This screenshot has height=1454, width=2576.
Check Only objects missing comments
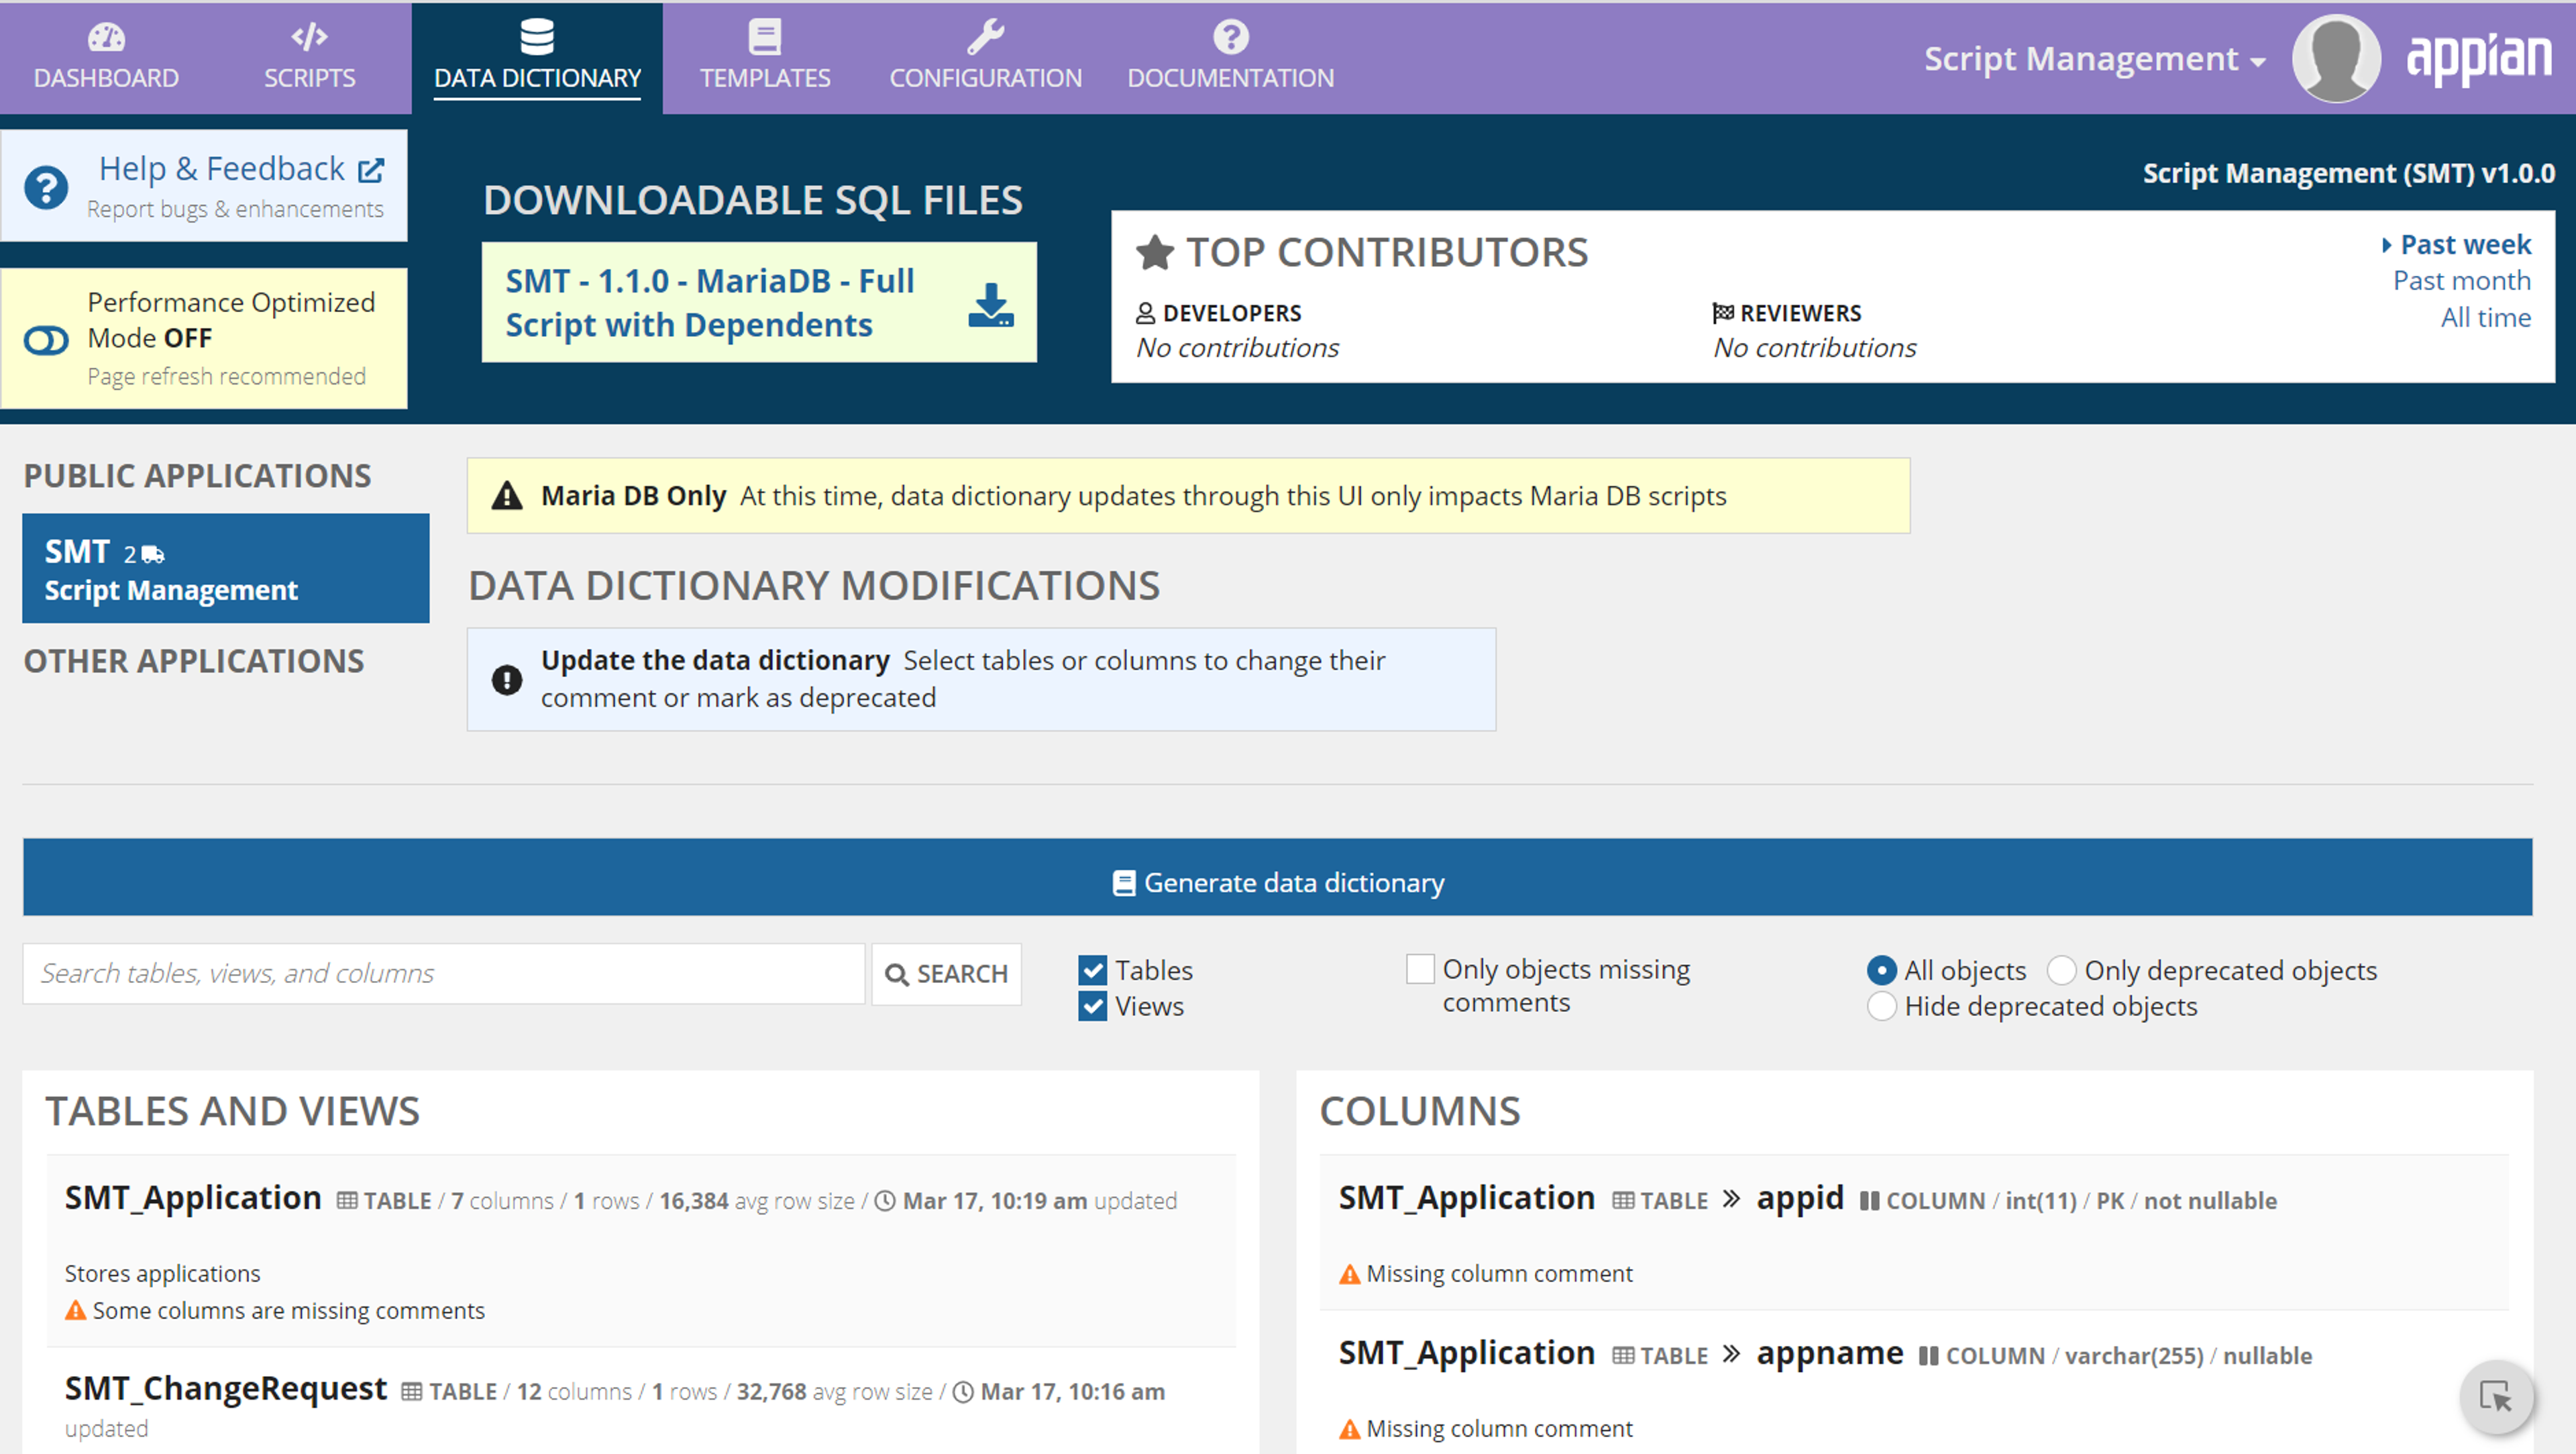coord(1420,969)
